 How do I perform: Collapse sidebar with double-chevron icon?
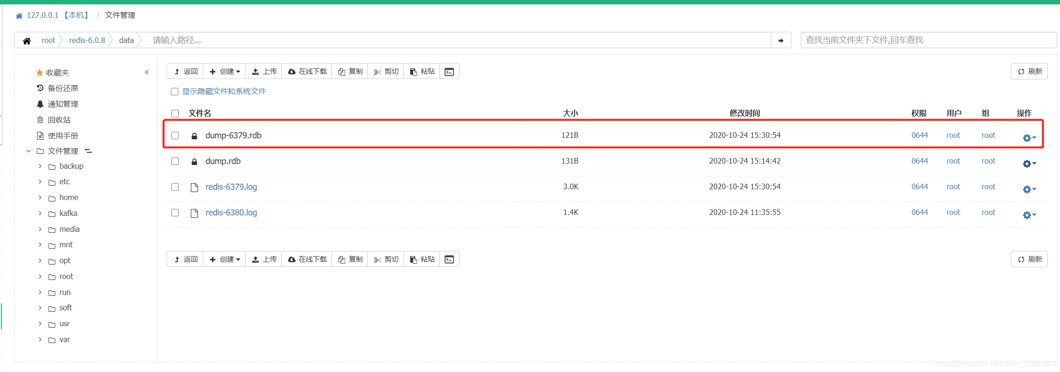pos(146,72)
